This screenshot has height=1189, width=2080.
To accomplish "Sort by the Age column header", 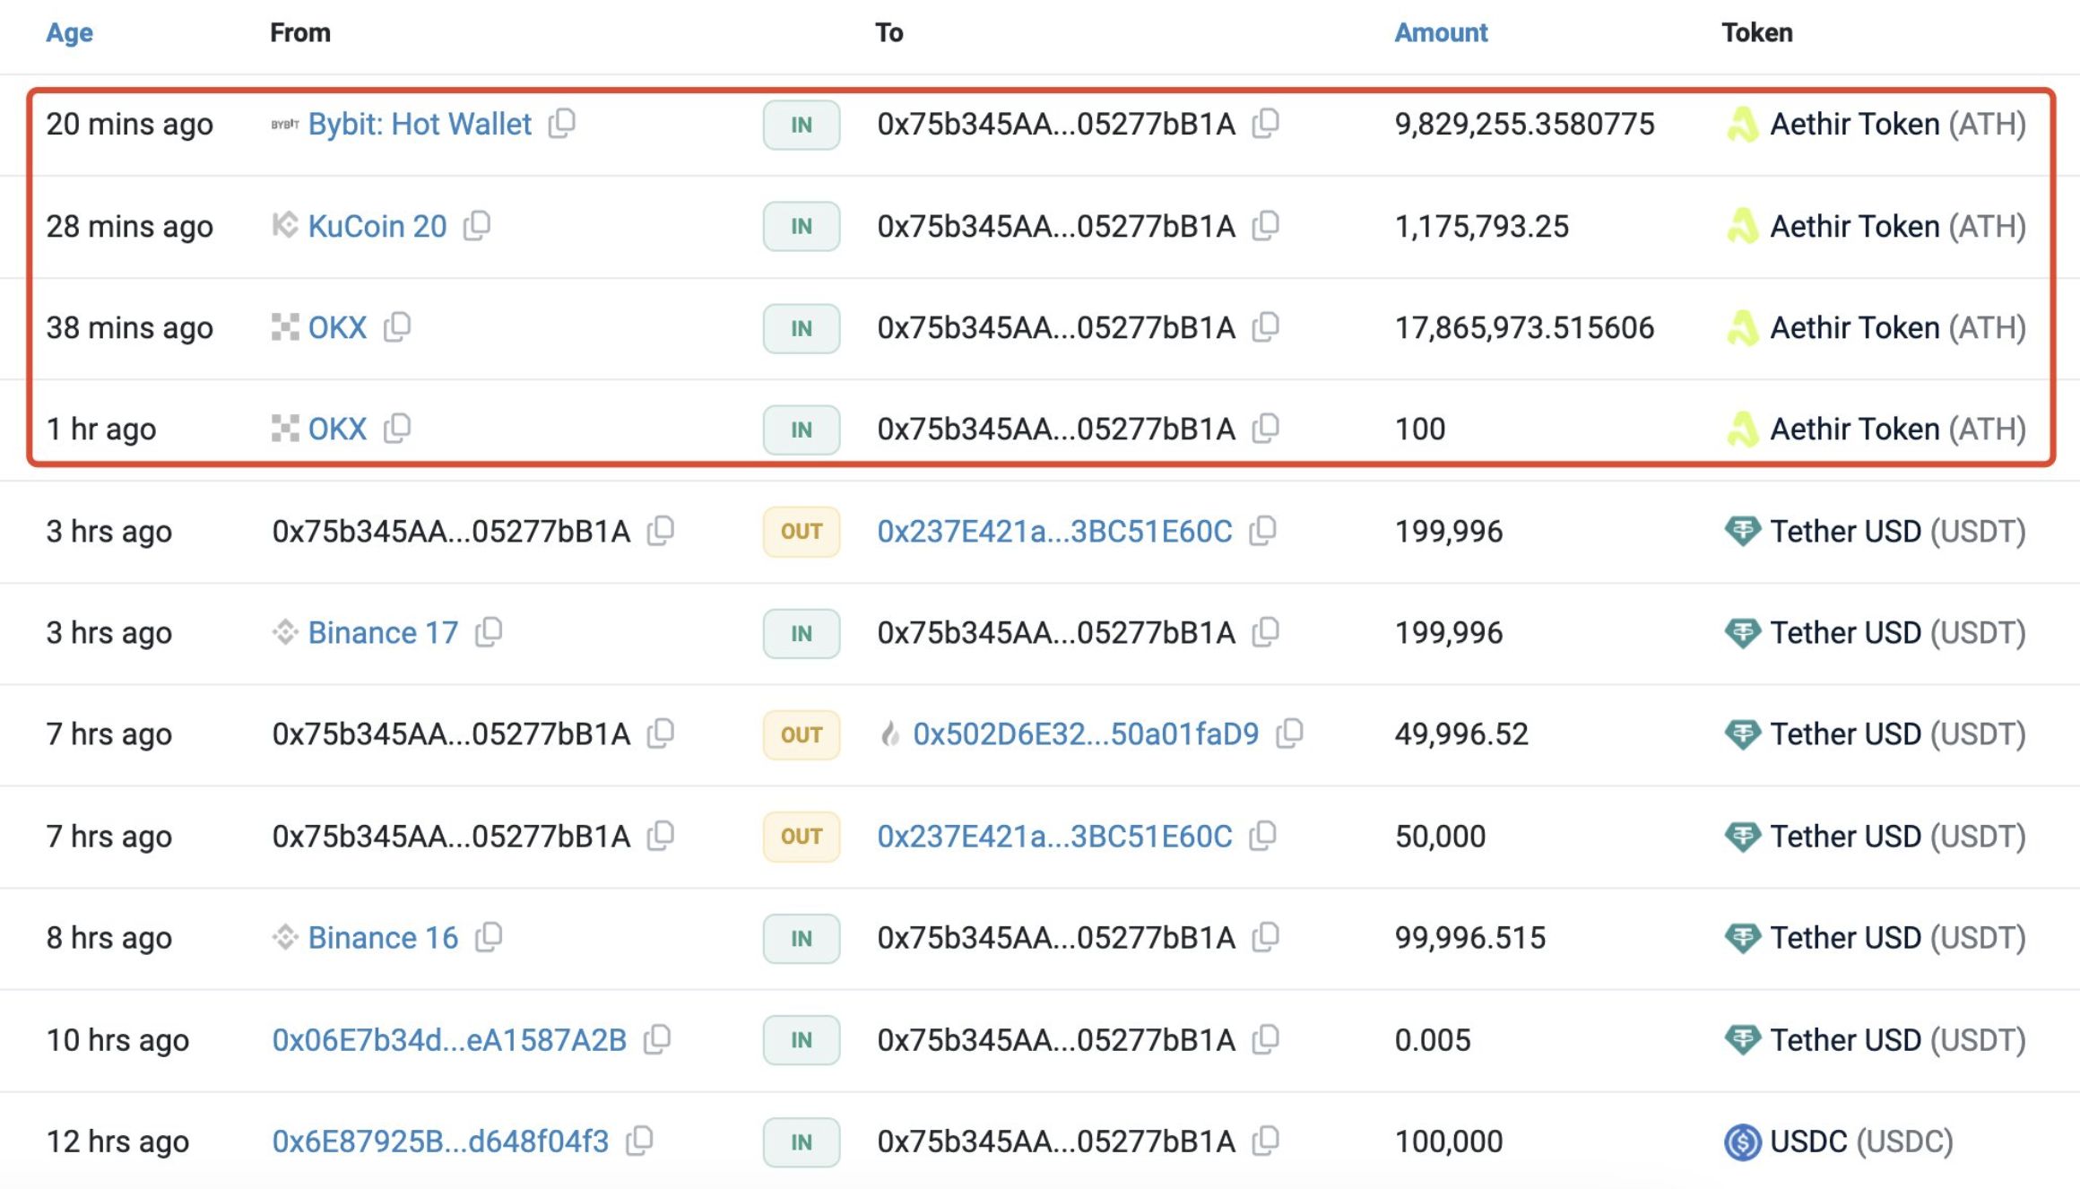I will tap(69, 32).
